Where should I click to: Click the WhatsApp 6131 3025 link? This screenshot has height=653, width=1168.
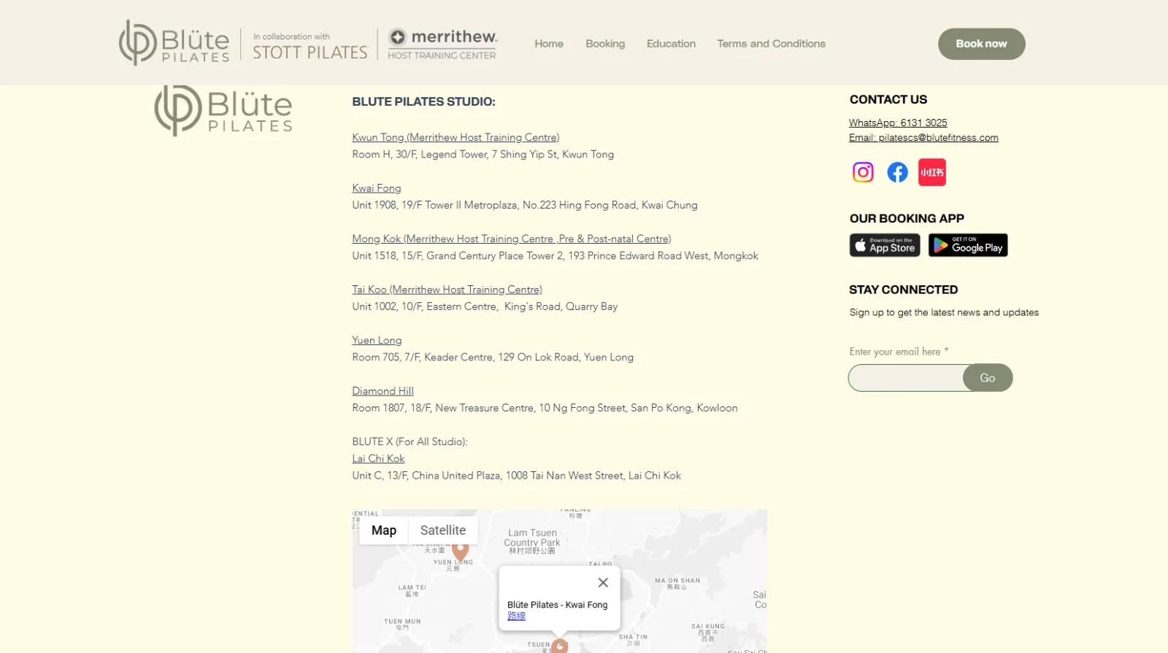898,123
